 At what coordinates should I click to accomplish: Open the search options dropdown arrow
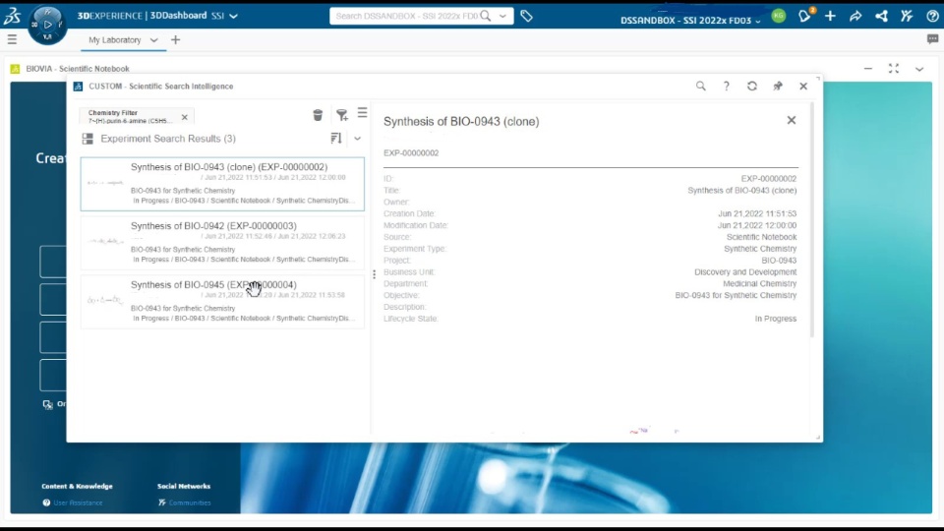point(502,17)
